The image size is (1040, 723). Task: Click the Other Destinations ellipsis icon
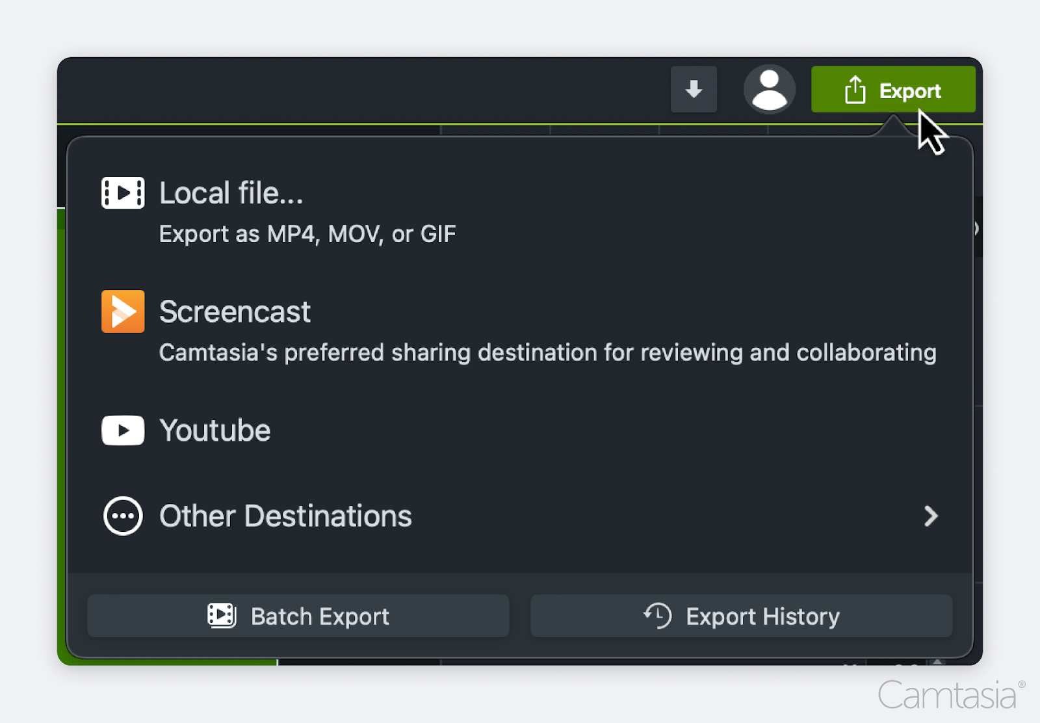[123, 516]
